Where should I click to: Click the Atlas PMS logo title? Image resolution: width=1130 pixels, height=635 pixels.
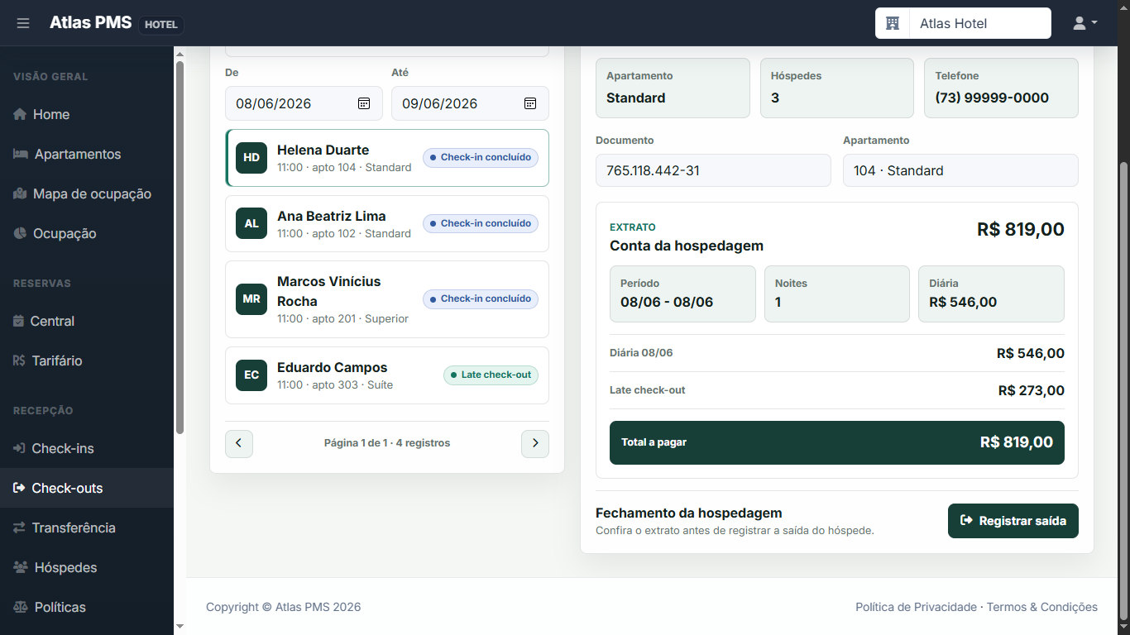(90, 22)
